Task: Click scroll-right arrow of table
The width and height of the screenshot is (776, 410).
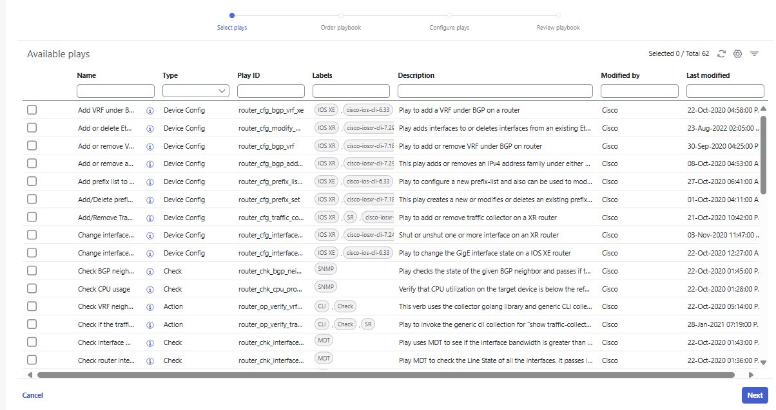Action: (x=750, y=375)
